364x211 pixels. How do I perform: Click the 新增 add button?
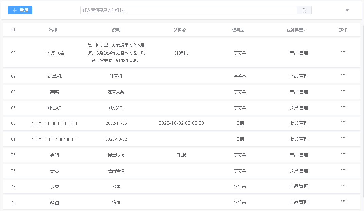20,10
